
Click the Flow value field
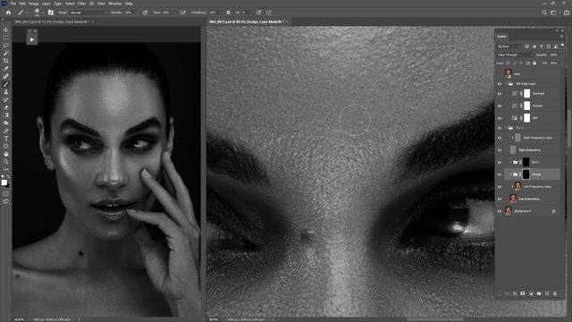(167, 13)
